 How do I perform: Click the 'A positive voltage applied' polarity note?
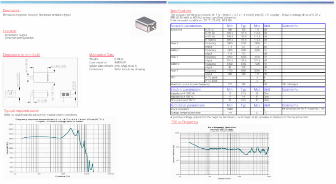pyautogui.click(x=239, y=117)
